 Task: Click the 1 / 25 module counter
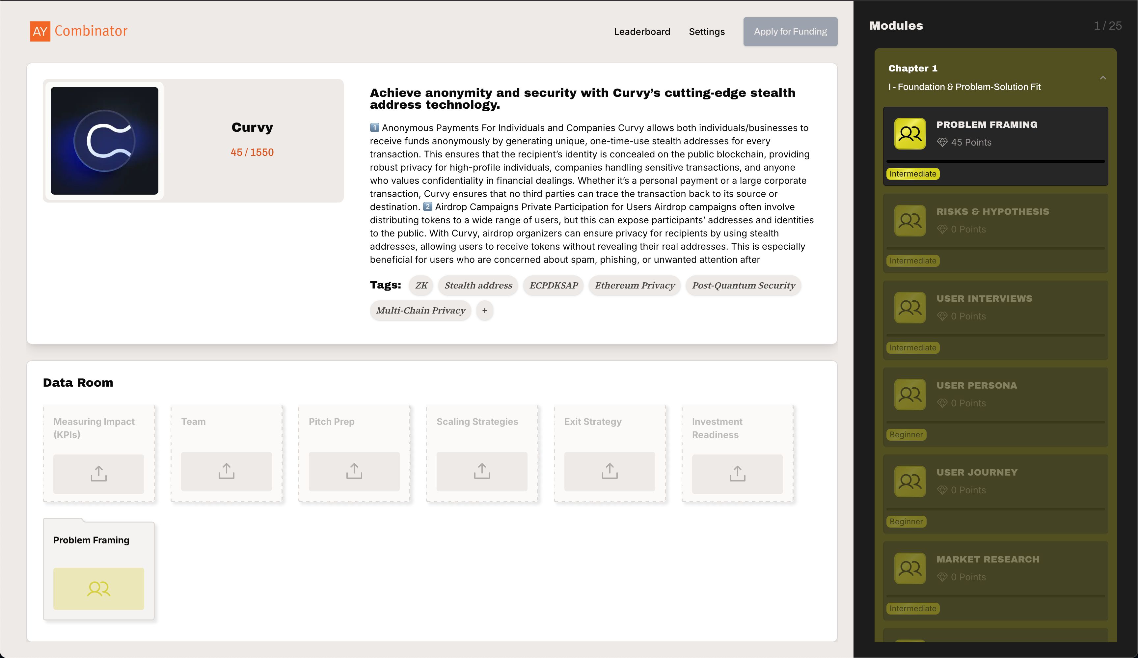coord(1107,26)
